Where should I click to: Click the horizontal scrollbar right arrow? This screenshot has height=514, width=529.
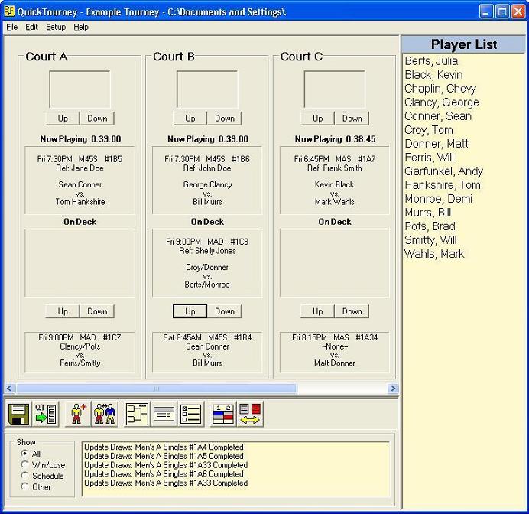click(393, 388)
